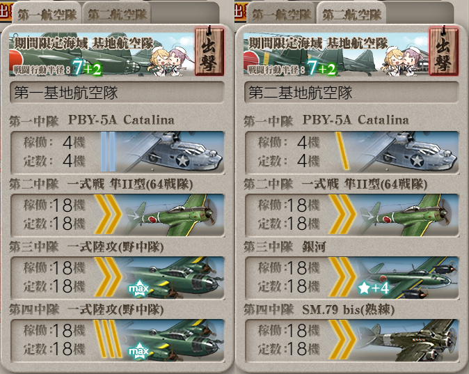Click 第二航空隊 tab in right panel
469x374 pixels.
tap(352, 14)
